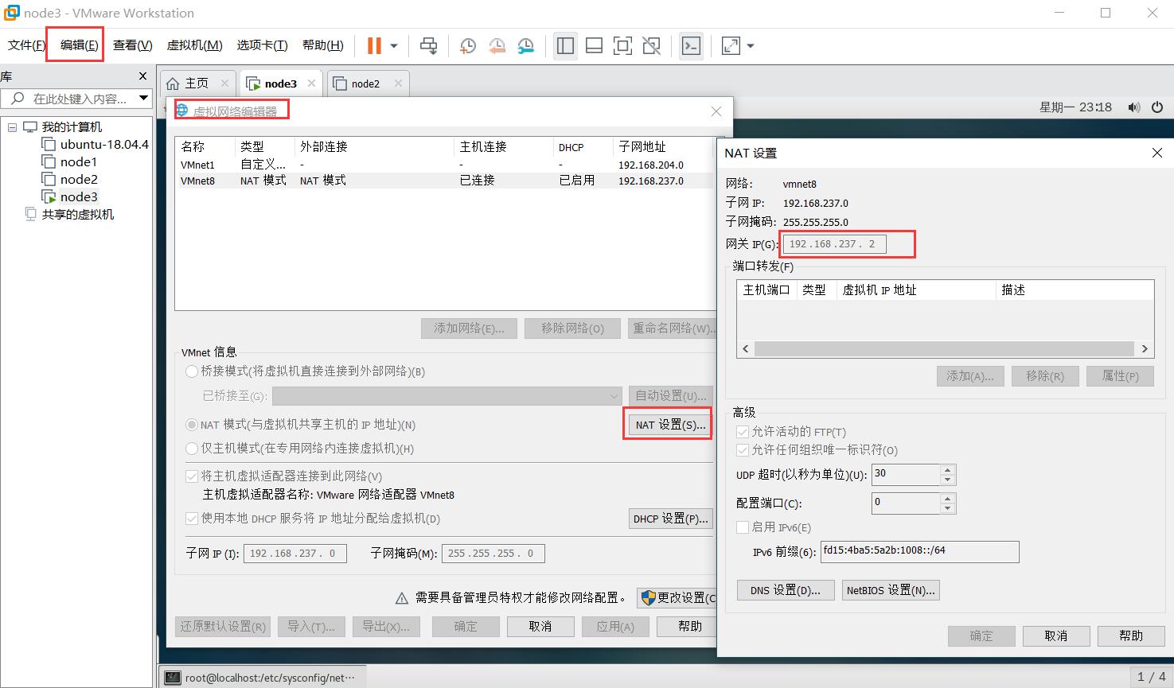The image size is (1174, 688).
Task: Open the snapshot manager icon
Action: click(526, 45)
